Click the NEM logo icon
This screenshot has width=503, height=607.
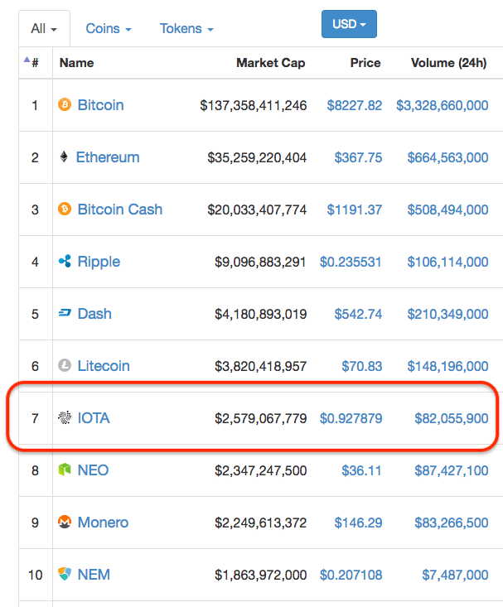[65, 575]
